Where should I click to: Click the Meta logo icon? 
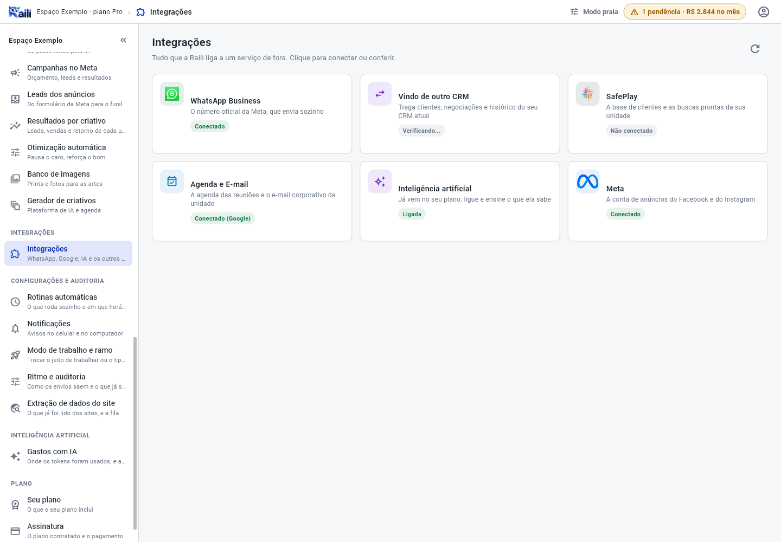[587, 182]
